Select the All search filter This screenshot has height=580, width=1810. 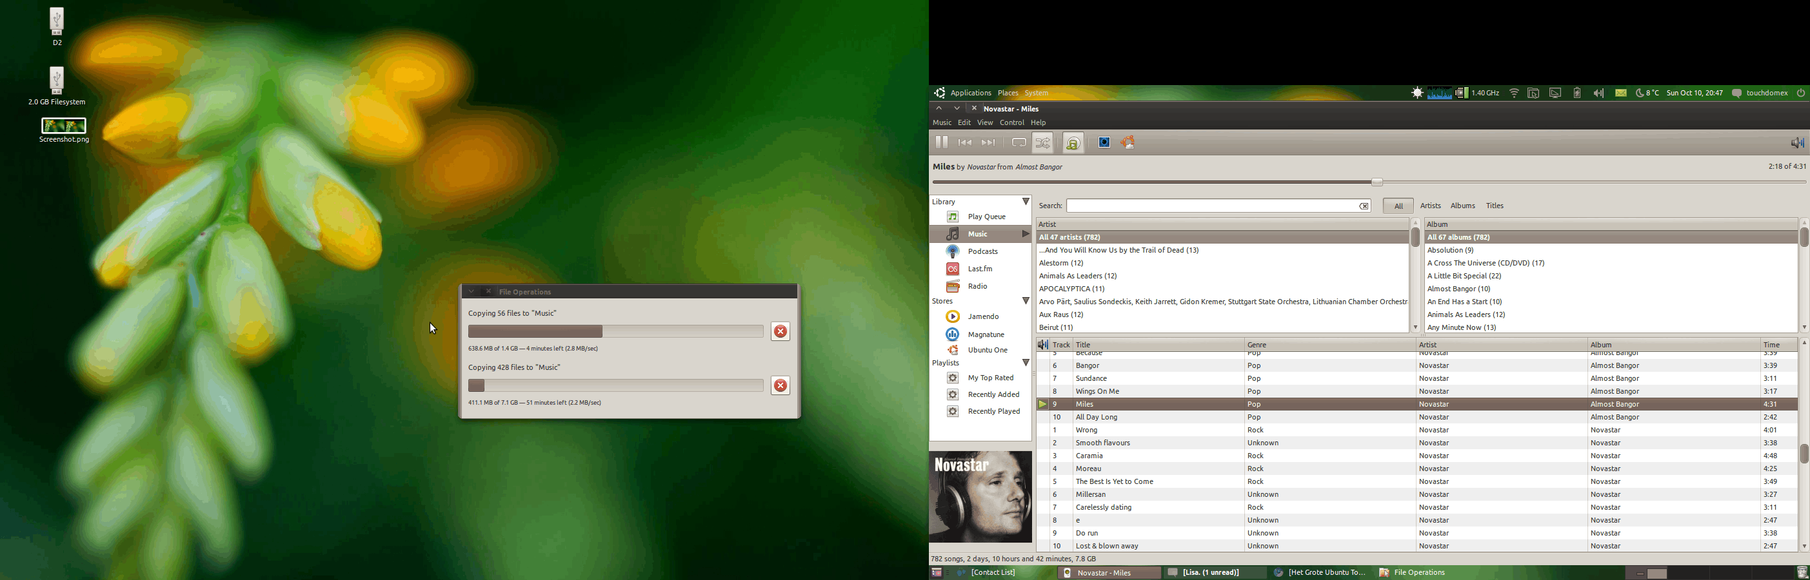click(1398, 206)
